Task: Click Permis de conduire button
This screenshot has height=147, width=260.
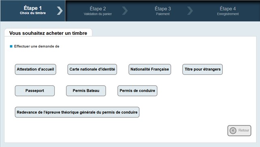Action: (137, 91)
